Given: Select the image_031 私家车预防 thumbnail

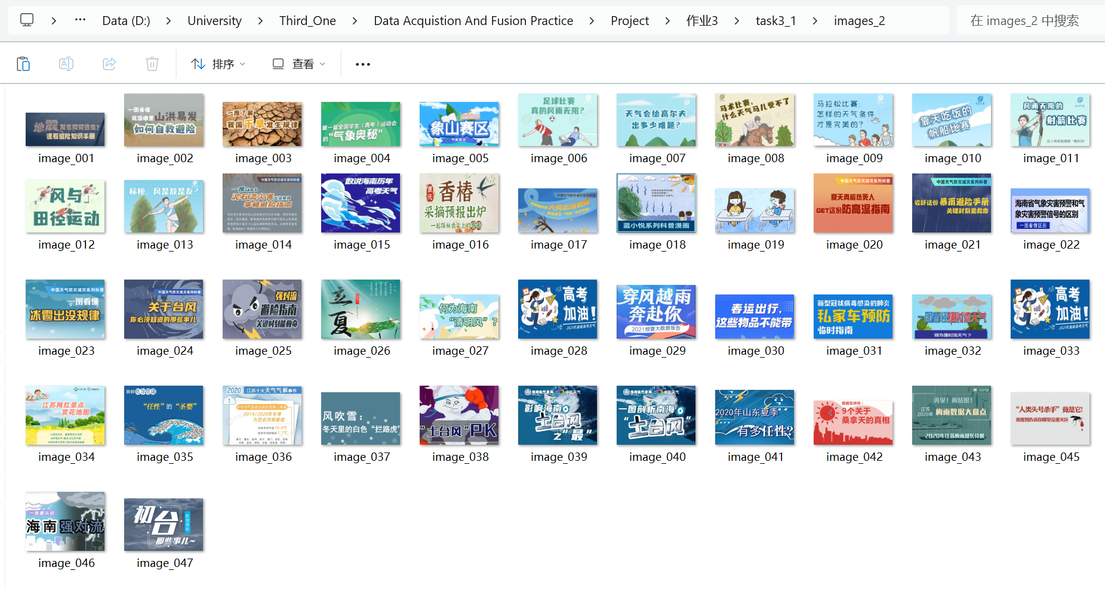Looking at the screenshot, I should click(853, 317).
